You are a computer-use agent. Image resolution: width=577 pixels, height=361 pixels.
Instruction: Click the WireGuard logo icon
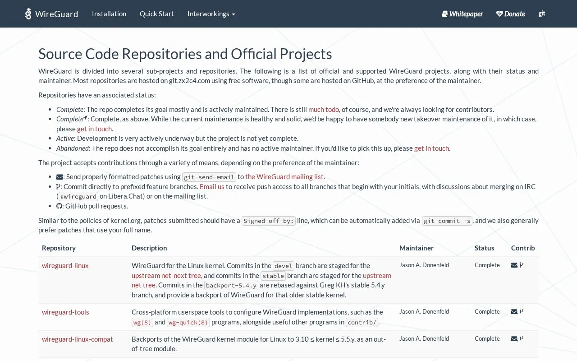(x=28, y=14)
